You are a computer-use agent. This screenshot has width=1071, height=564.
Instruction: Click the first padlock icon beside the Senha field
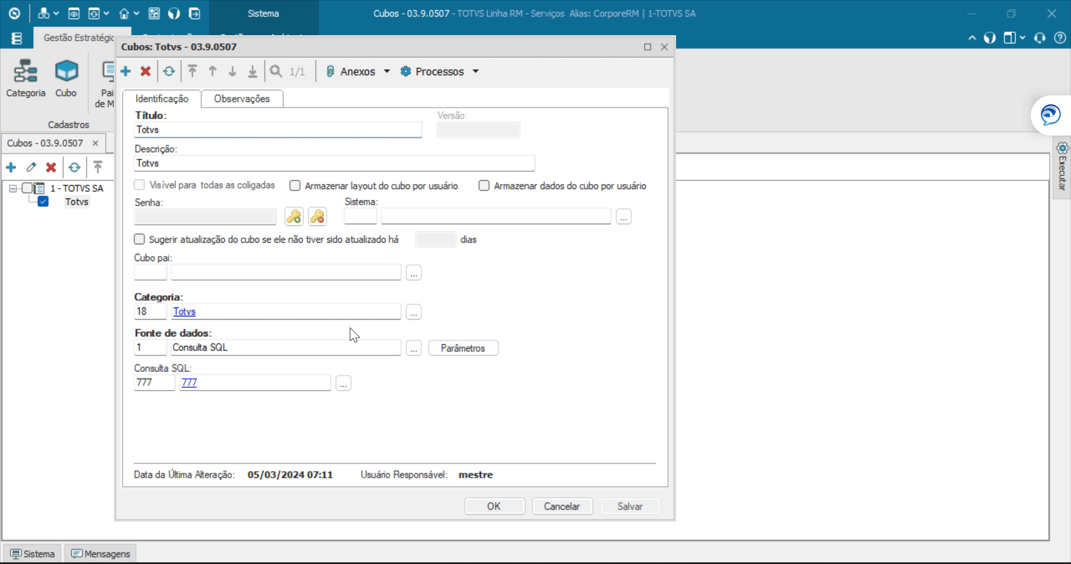[294, 216]
